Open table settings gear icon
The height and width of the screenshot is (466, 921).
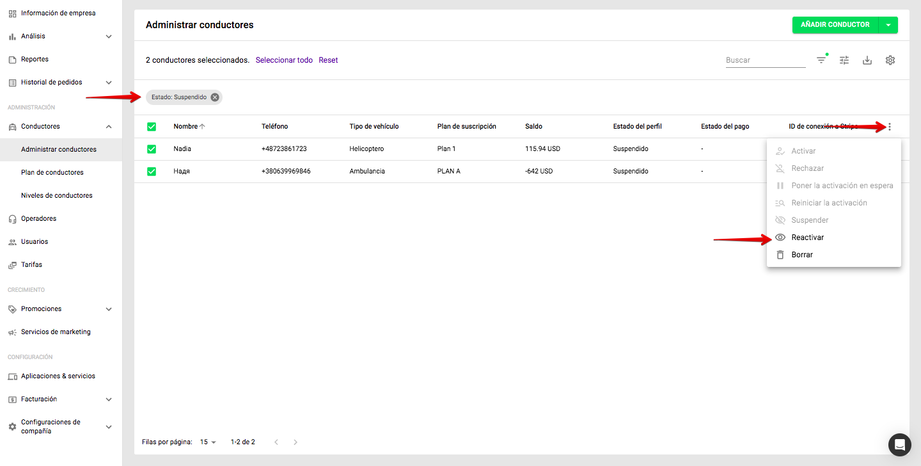[x=890, y=60]
